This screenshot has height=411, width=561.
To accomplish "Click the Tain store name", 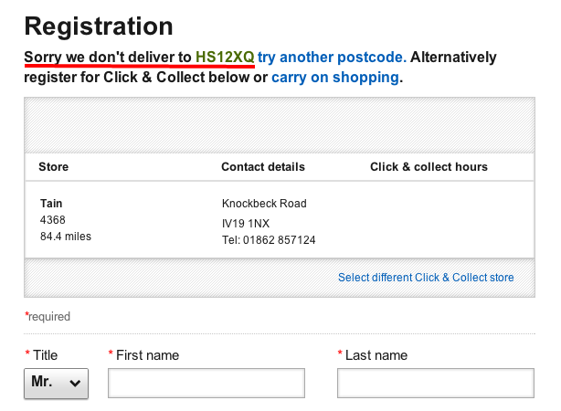I will pos(52,204).
